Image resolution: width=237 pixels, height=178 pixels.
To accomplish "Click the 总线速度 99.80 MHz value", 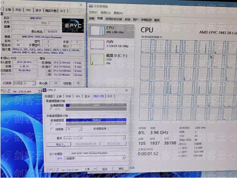I will tap(24, 70).
